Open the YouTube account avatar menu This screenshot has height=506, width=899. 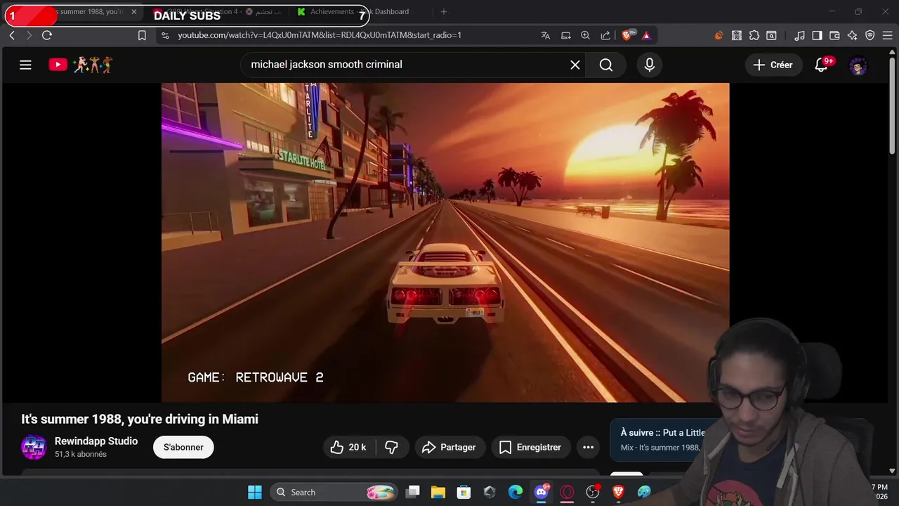pos(858,66)
